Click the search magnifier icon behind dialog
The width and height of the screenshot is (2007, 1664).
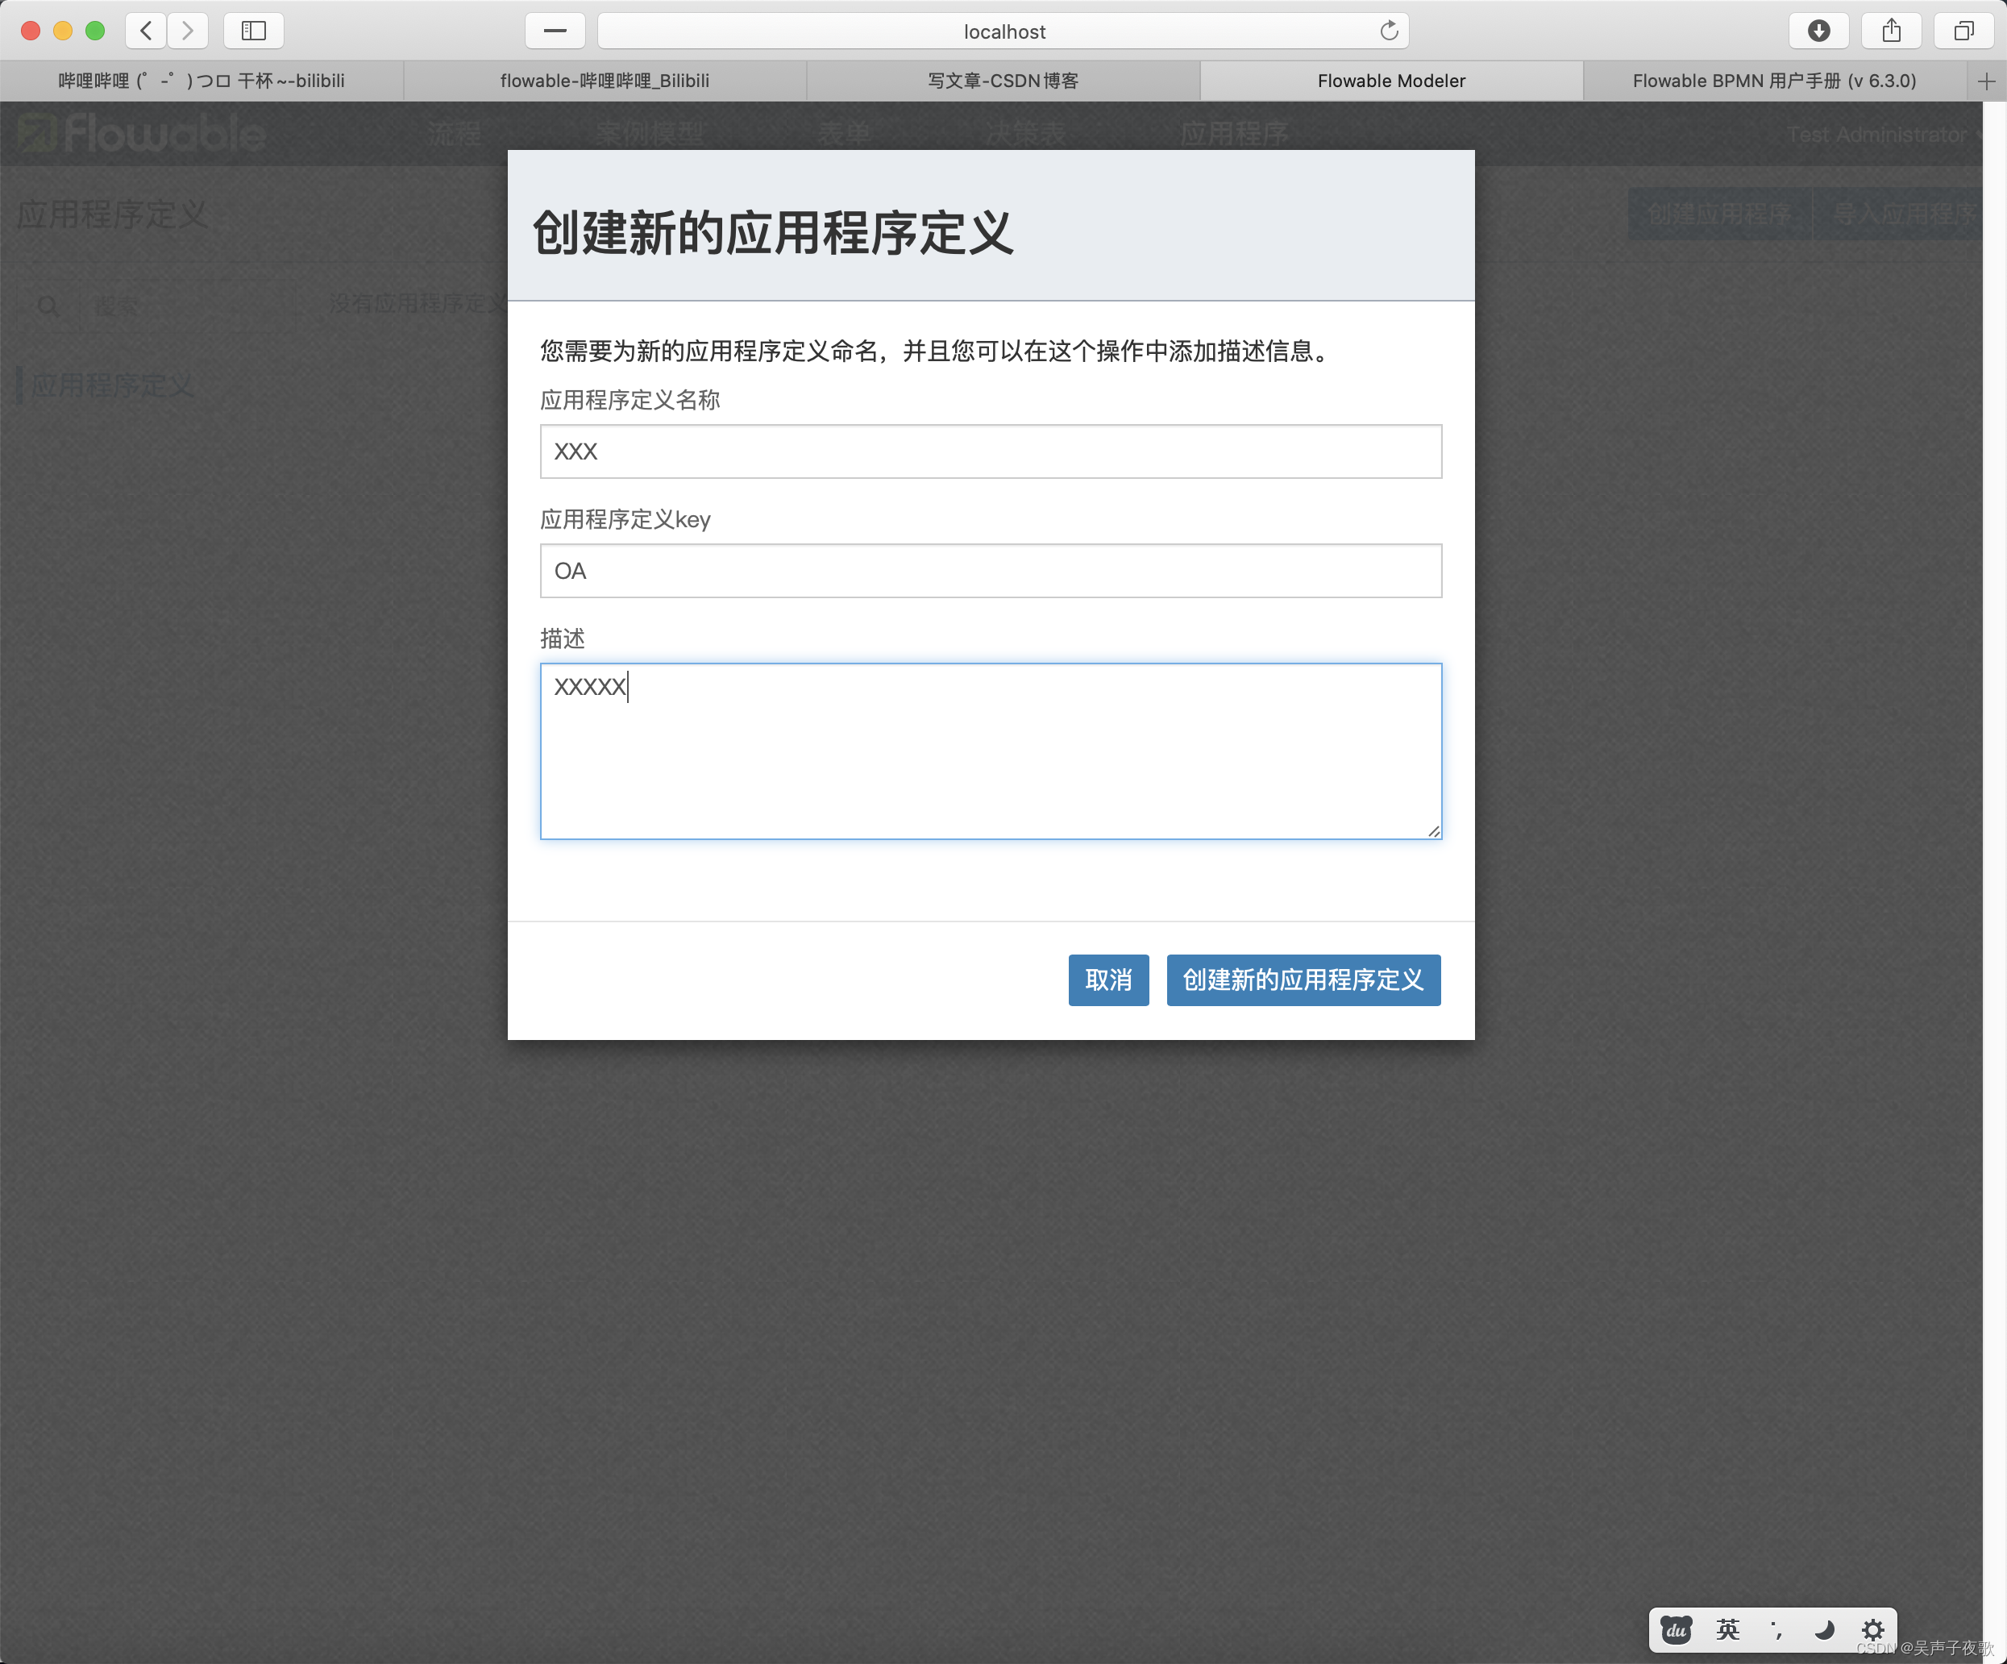[x=48, y=306]
